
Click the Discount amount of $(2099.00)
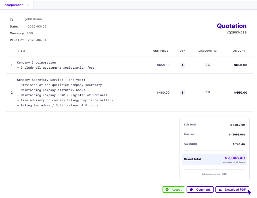click(x=237, y=134)
